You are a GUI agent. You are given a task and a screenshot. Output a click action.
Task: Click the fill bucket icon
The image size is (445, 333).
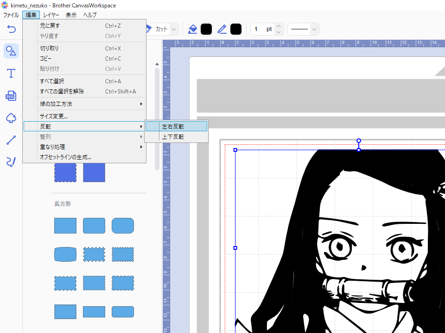[193, 29]
